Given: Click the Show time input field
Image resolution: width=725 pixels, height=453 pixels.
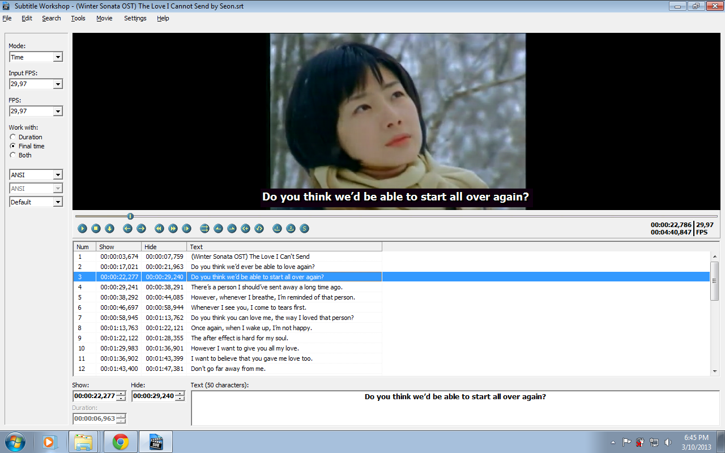Looking at the screenshot, I should point(95,396).
